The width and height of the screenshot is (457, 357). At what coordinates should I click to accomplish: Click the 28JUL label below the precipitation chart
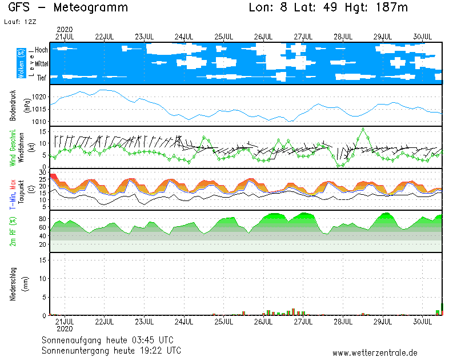click(x=343, y=322)
